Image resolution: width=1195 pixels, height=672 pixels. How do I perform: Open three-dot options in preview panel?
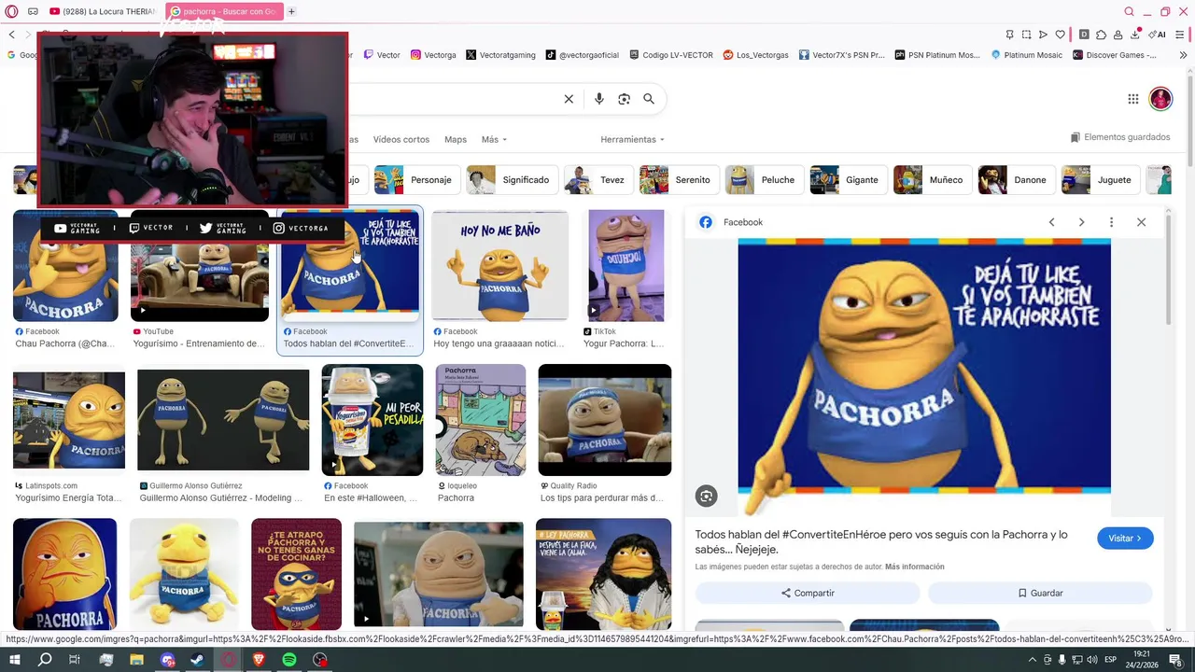1111,222
